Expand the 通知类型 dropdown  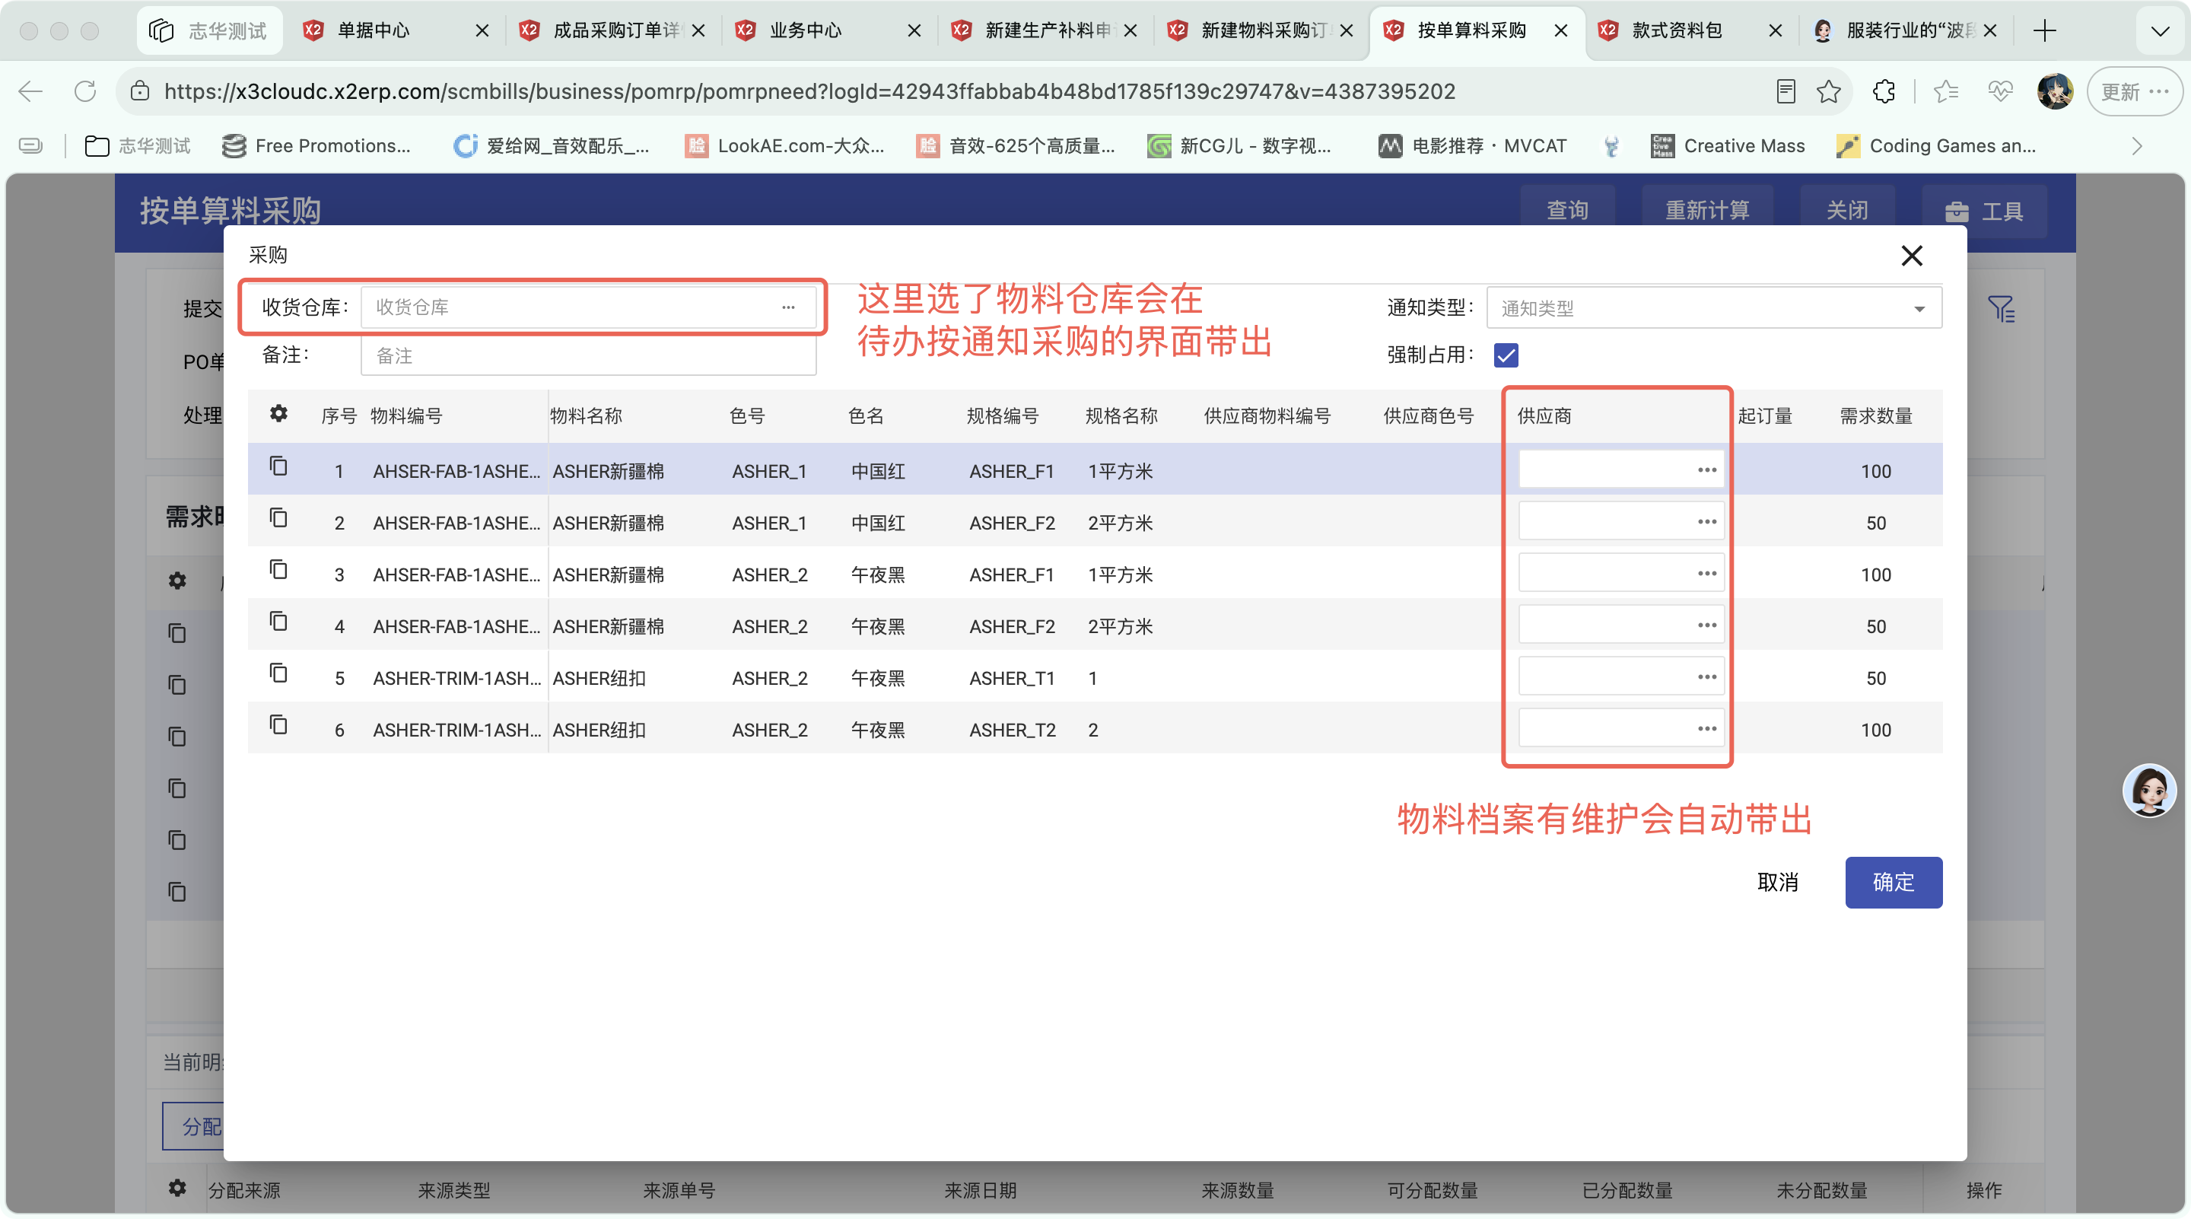click(x=1713, y=308)
